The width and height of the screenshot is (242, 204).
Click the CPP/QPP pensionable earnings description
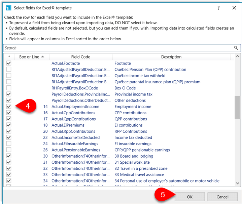tap(142, 150)
